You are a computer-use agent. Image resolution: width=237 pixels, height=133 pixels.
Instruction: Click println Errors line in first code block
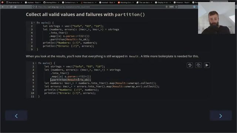tap(68, 46)
